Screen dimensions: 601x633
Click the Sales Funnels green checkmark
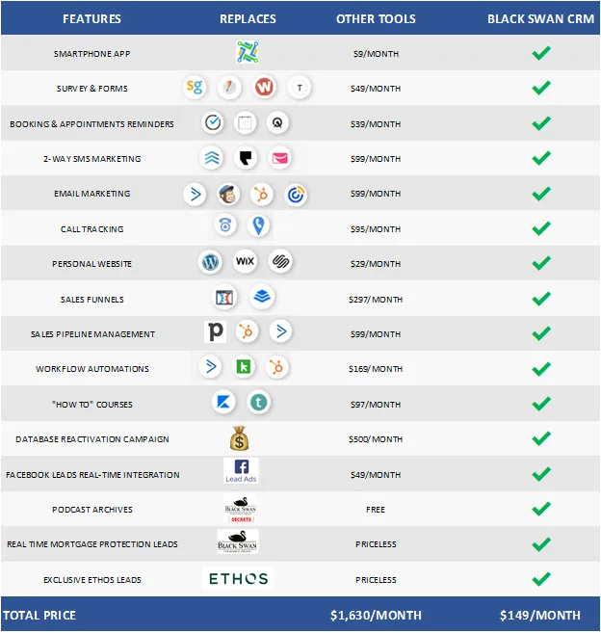pos(541,299)
